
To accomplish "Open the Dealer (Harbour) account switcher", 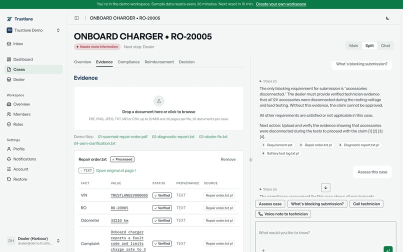I will pos(33,241).
